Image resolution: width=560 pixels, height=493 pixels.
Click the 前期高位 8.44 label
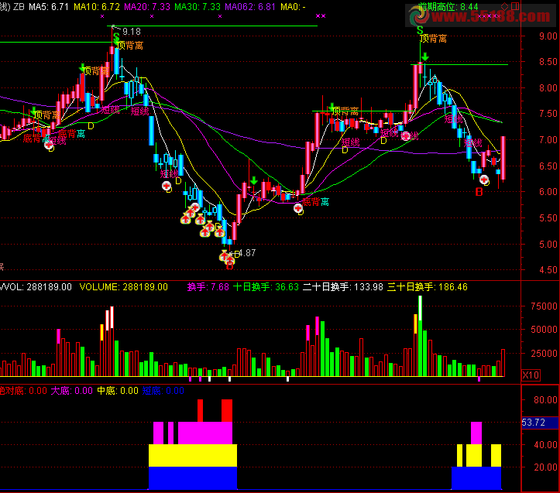448,7
